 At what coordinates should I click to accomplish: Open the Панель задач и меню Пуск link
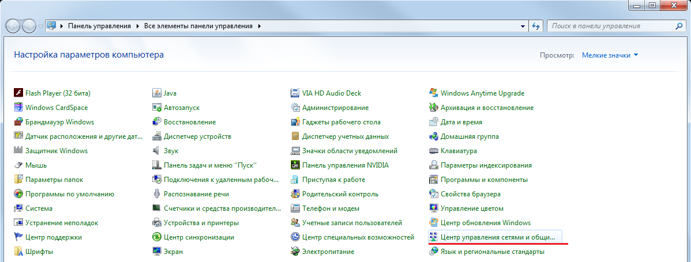[x=210, y=165]
